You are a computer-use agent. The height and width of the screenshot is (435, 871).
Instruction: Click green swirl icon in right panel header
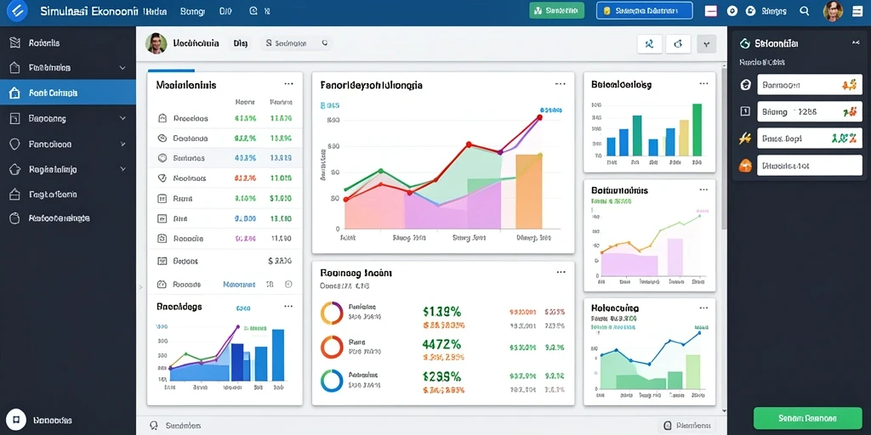[x=745, y=43]
